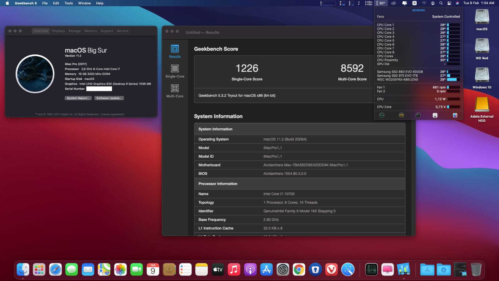This screenshot has height=281, width=499.
Task: Open Mail from the Dock
Action: coord(88,269)
